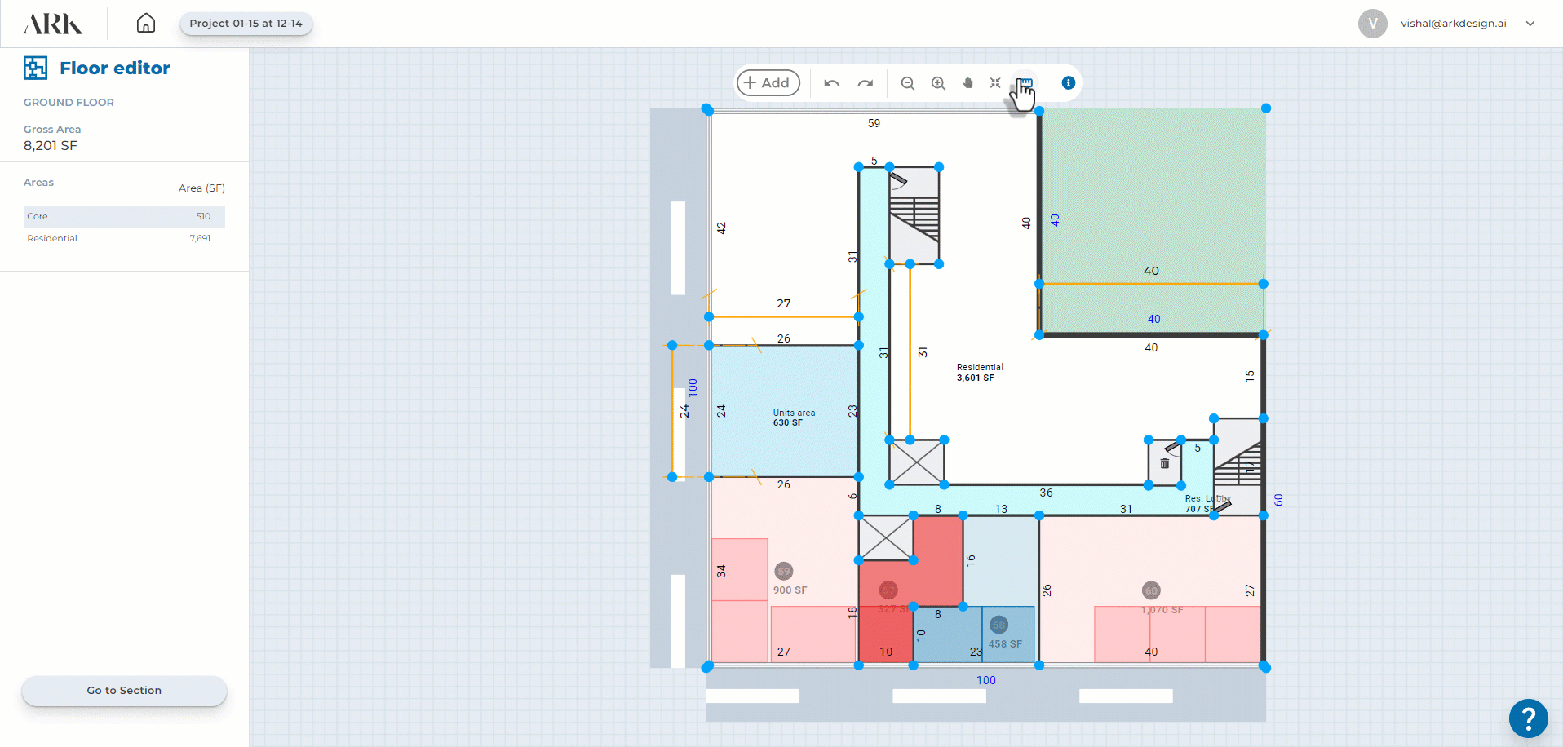Zoom out using the magnifier minus icon
1563x747 pixels.
click(907, 83)
